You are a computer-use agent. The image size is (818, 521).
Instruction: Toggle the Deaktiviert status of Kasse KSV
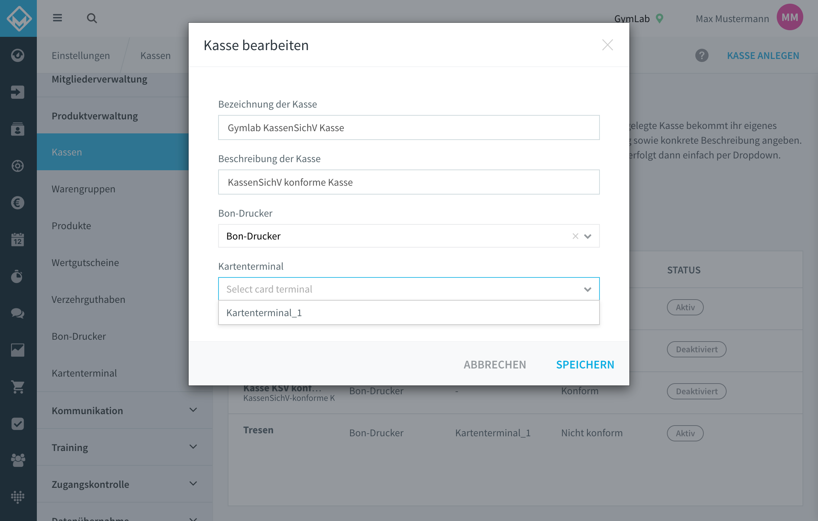pos(696,391)
